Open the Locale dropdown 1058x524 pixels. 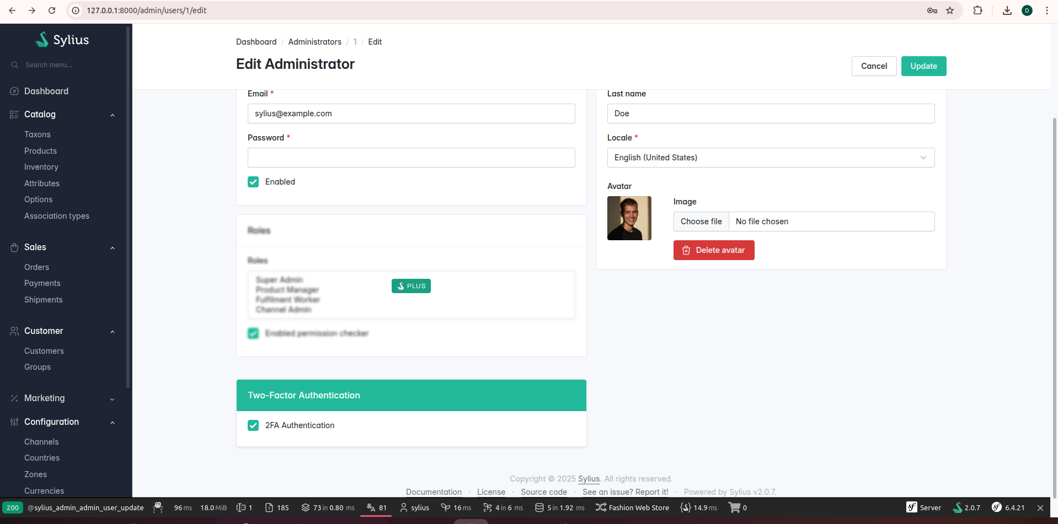pyautogui.click(x=770, y=158)
